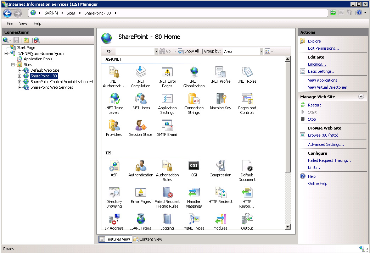Click Failed Request Tracing... link
This screenshot has width=370, height=253.
click(x=329, y=161)
